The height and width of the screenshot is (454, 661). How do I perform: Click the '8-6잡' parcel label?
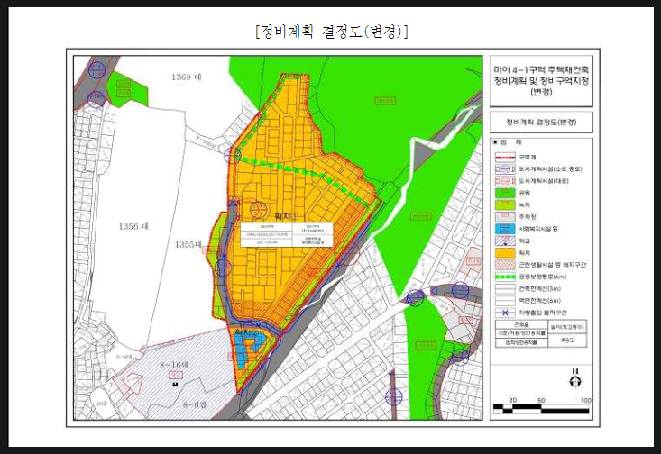coord(195,404)
